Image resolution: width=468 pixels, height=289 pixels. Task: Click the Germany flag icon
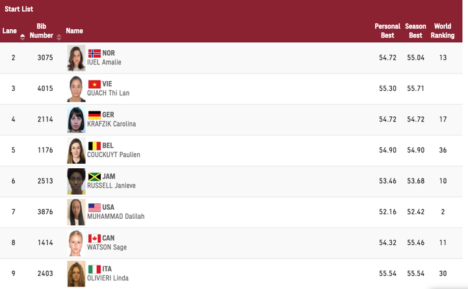tap(94, 115)
